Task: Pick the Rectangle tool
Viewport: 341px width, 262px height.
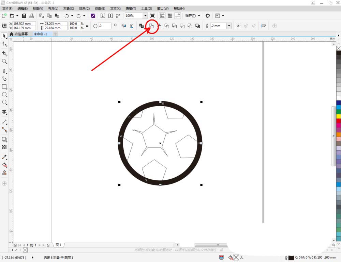Action: pos(4,86)
